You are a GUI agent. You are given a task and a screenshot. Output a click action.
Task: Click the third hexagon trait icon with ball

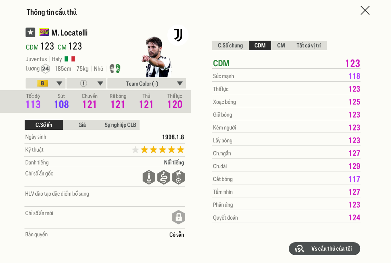(x=178, y=177)
